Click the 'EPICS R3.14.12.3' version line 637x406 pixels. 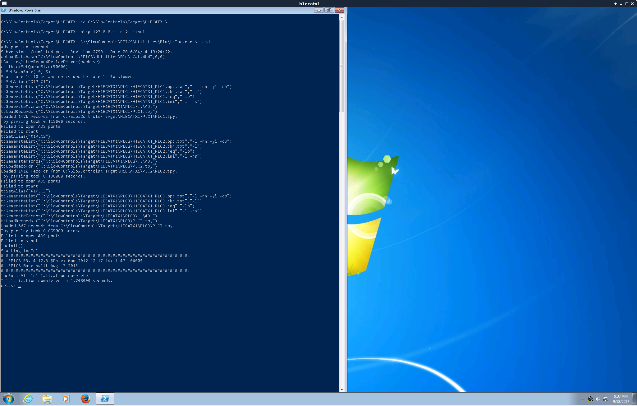click(x=71, y=261)
